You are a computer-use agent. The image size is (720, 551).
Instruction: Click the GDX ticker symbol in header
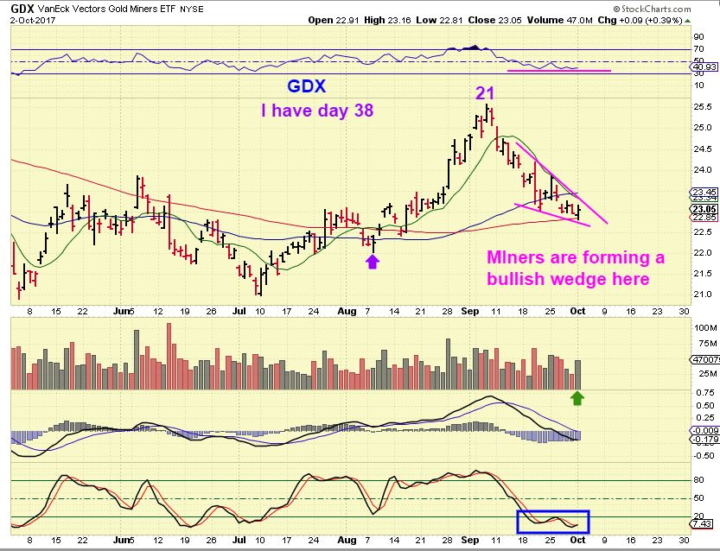click(22, 9)
